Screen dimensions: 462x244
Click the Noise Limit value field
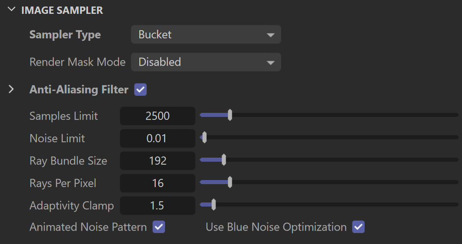pos(158,138)
